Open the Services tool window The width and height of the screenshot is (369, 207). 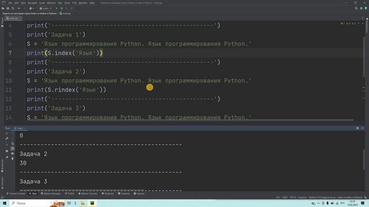139,194
